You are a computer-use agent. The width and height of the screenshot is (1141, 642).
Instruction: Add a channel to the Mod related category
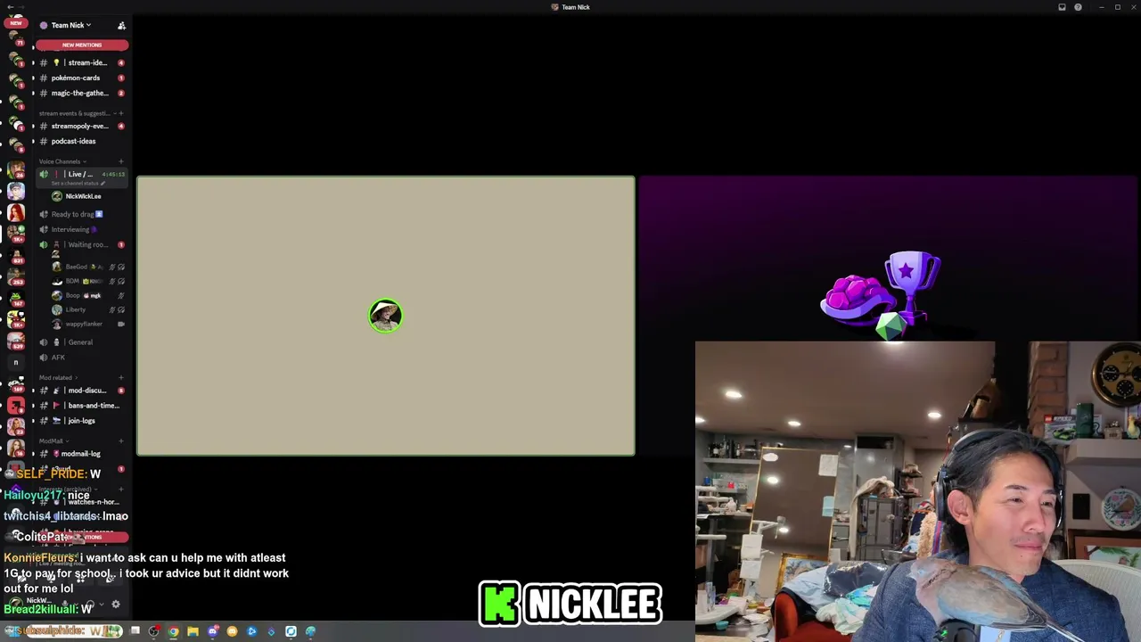(120, 378)
